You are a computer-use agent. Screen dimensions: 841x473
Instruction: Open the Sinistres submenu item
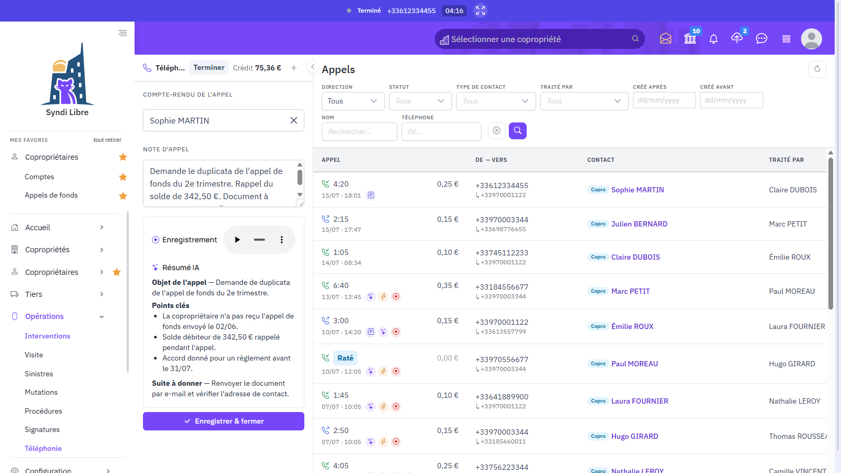click(x=39, y=374)
